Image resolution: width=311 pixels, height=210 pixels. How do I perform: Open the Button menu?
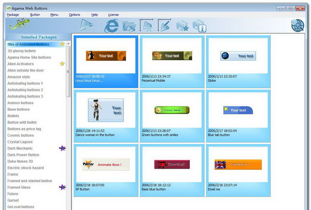(x=35, y=15)
